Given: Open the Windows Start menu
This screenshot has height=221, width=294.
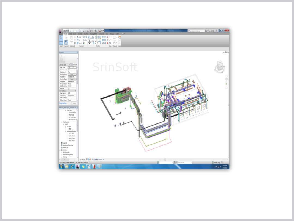Looking at the screenshot, I should [61, 166].
